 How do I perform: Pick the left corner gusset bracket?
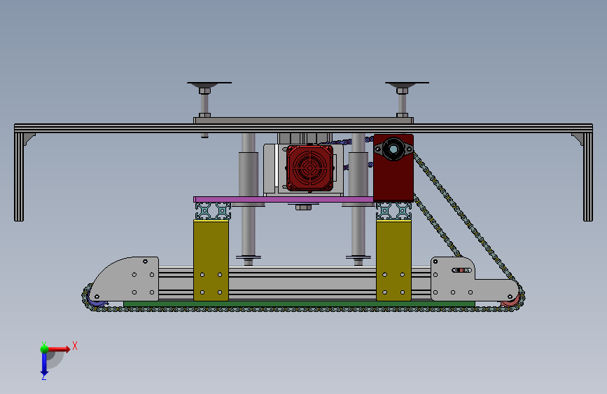[x=29, y=138]
